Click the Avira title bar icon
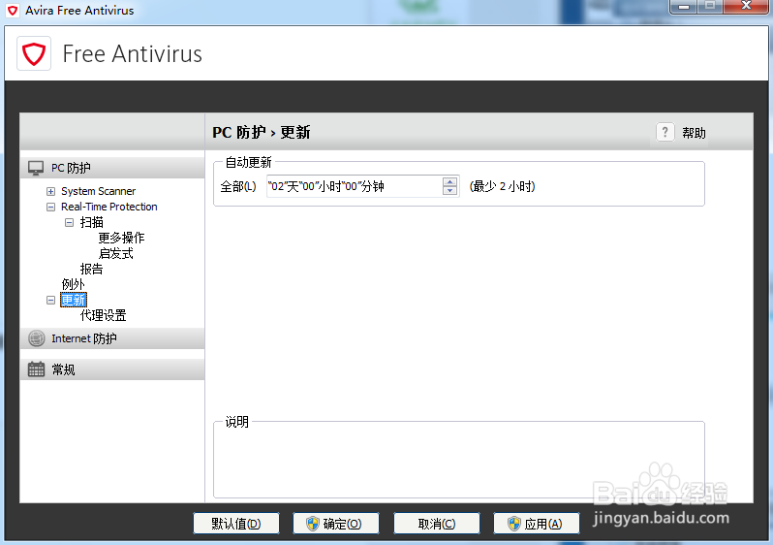The width and height of the screenshot is (773, 545). tap(13, 10)
